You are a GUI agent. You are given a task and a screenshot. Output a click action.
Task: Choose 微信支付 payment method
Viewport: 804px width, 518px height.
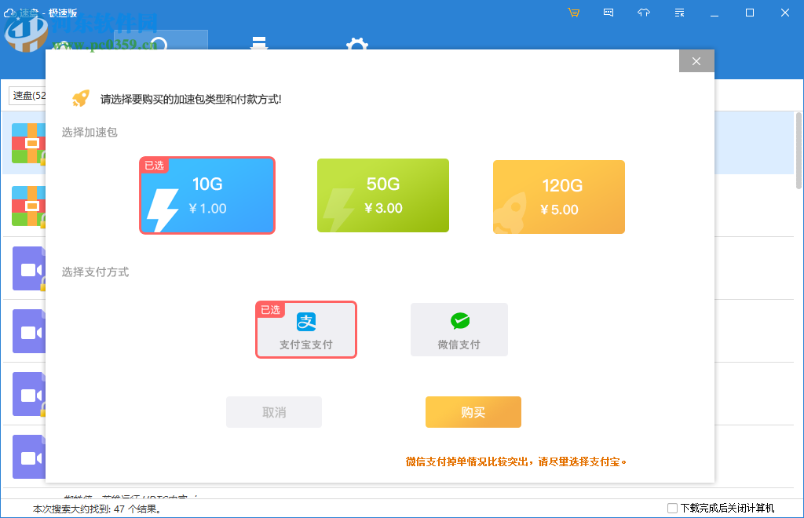459,330
